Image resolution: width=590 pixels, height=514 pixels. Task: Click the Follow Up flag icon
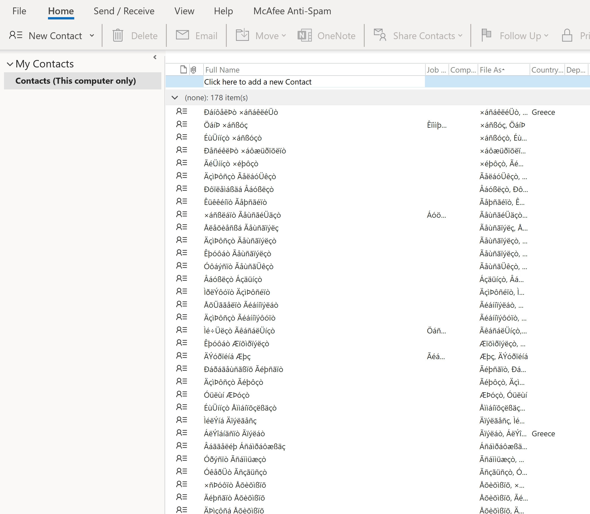pyautogui.click(x=486, y=35)
